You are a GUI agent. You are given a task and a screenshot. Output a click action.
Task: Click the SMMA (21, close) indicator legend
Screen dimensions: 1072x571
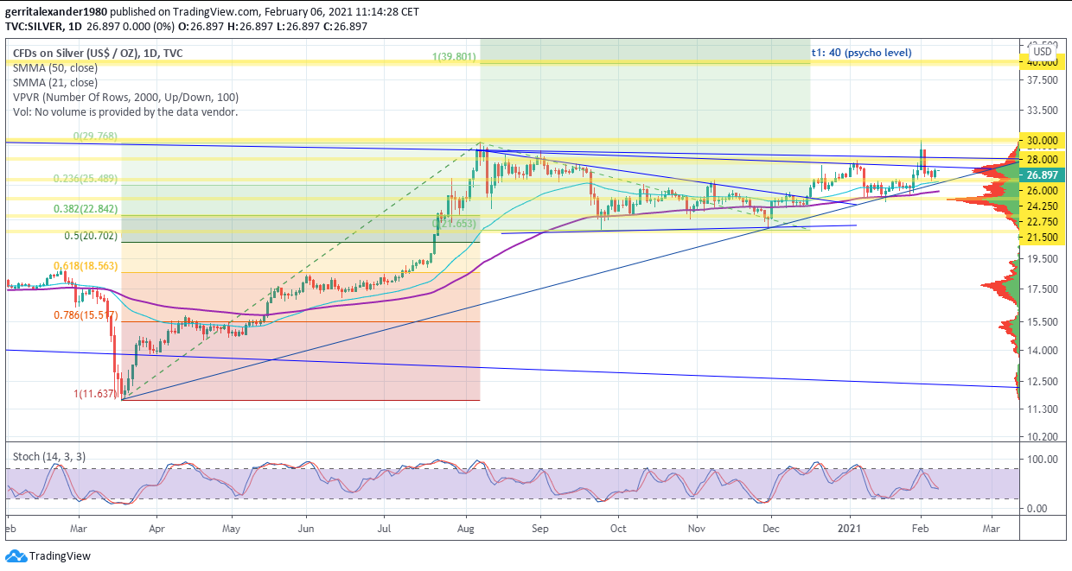point(55,83)
